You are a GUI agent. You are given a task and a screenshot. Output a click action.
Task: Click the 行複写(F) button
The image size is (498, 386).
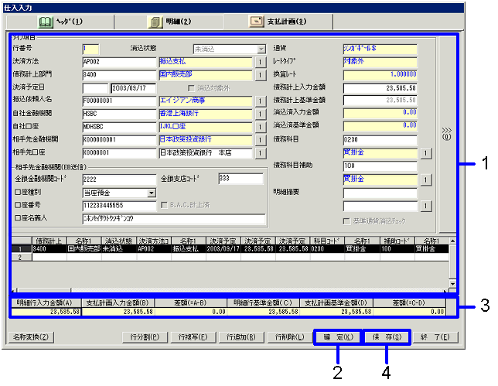pyautogui.click(x=193, y=337)
